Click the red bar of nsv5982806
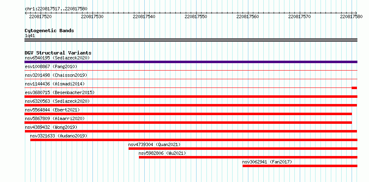 coord(248,157)
